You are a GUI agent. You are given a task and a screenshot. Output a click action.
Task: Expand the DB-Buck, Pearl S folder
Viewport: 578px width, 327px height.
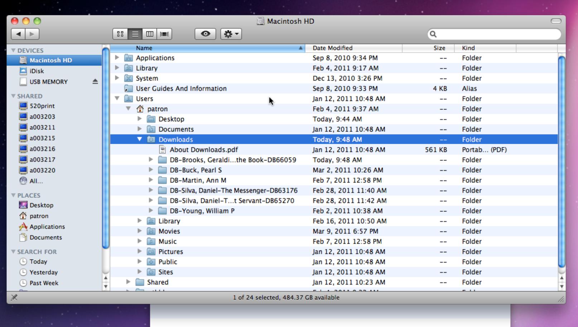[x=151, y=170]
